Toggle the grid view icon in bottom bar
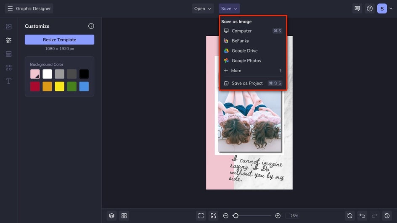The image size is (397, 223). (x=124, y=216)
